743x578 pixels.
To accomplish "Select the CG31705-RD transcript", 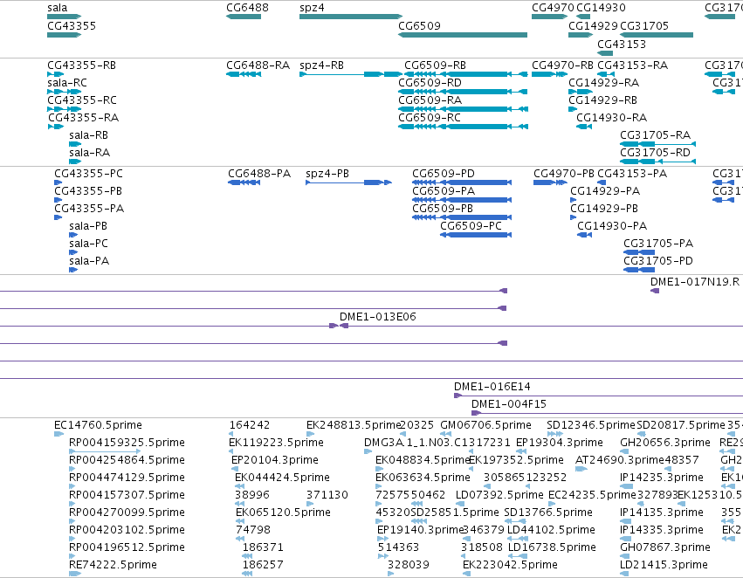I will [x=657, y=162].
